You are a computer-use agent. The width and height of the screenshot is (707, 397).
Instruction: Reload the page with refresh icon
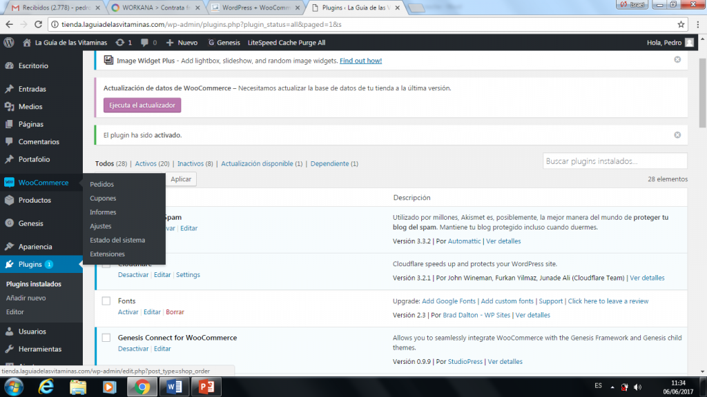coord(39,24)
